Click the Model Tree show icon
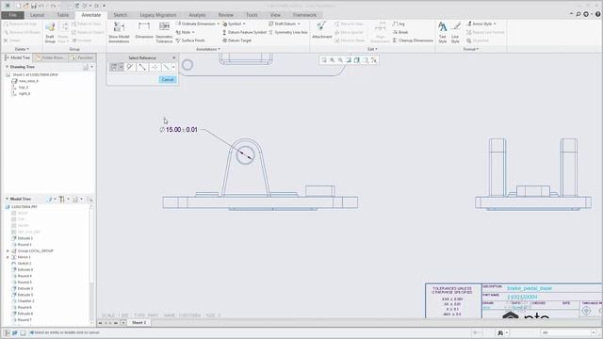The width and height of the screenshot is (603, 339). click(x=75, y=199)
